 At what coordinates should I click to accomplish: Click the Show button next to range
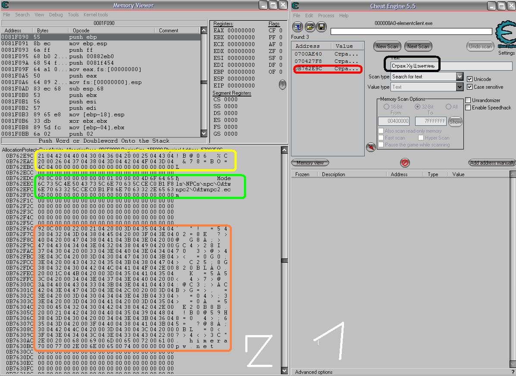(x=456, y=121)
